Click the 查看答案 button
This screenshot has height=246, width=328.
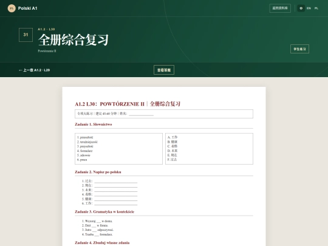(164, 70)
